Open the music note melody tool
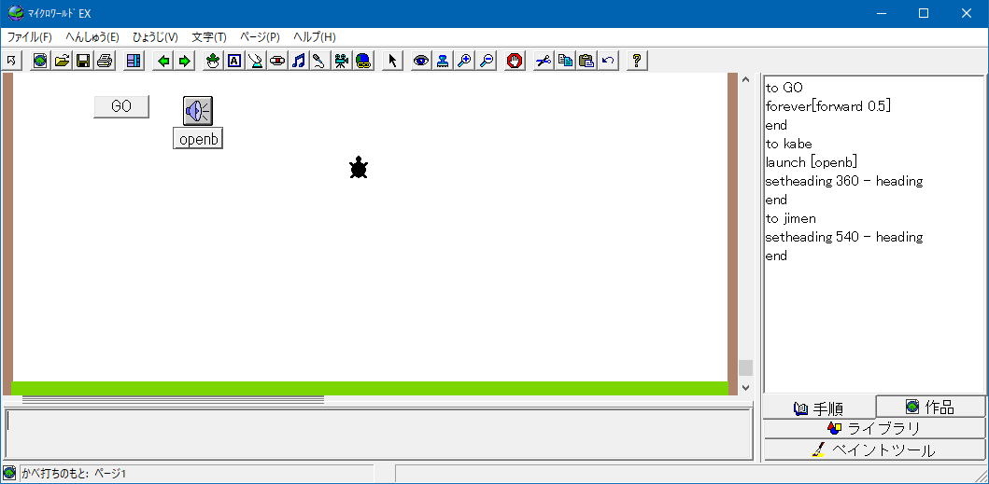Viewport: 989px width, 484px height. tap(299, 62)
